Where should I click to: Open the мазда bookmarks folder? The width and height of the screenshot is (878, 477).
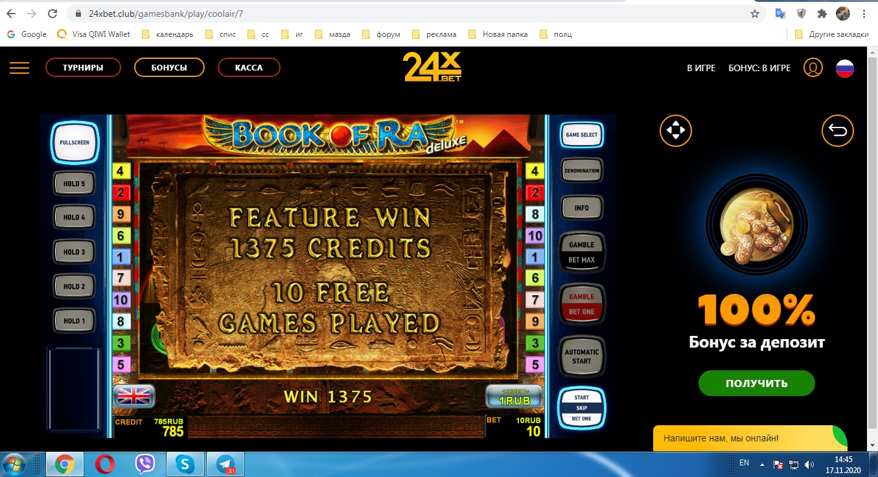pyautogui.click(x=333, y=34)
